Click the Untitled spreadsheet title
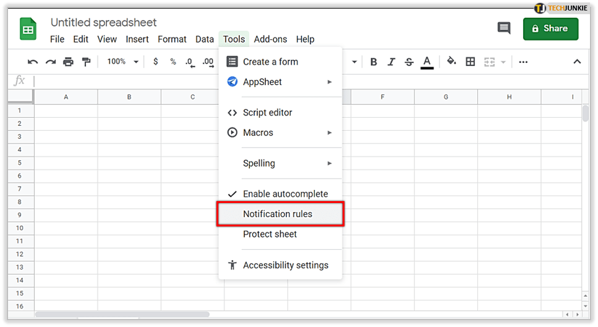Viewport: 598px width, 327px height. point(104,23)
